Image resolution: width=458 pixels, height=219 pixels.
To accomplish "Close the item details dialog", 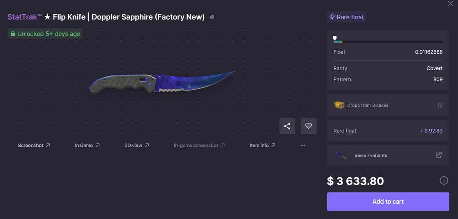I will (x=450, y=4).
